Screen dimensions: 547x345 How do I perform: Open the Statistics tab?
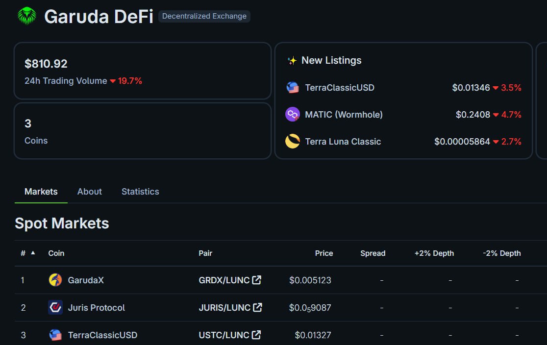pyautogui.click(x=140, y=191)
